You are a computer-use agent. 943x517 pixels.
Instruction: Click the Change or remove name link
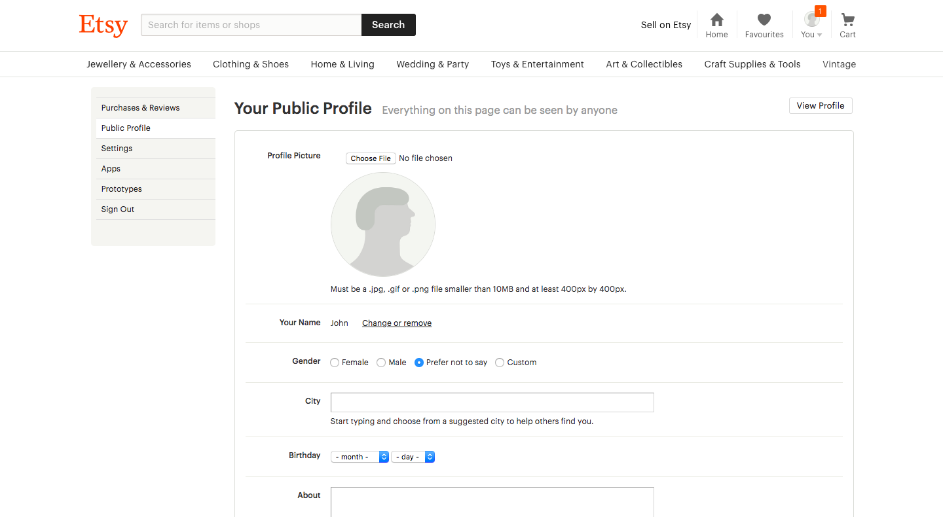396,323
